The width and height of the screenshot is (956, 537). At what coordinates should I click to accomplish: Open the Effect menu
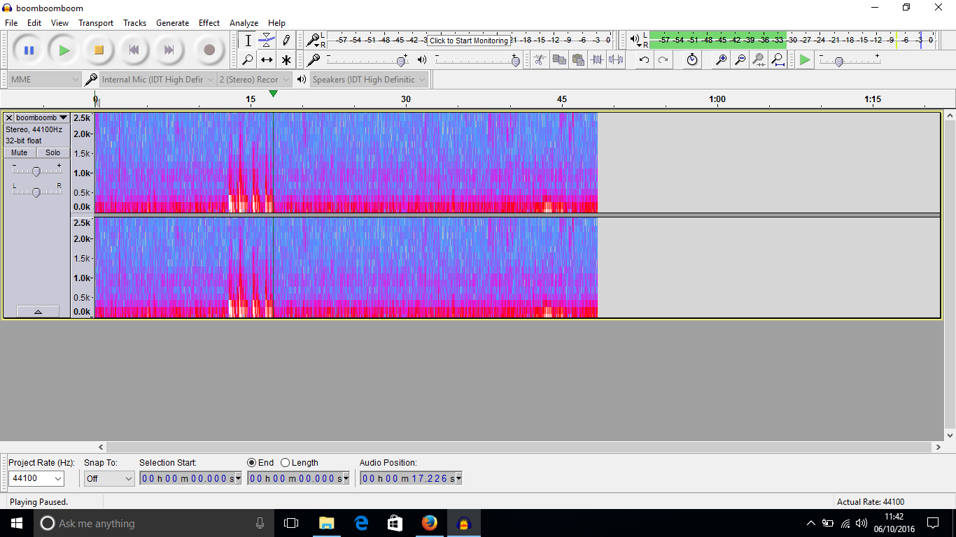[209, 23]
